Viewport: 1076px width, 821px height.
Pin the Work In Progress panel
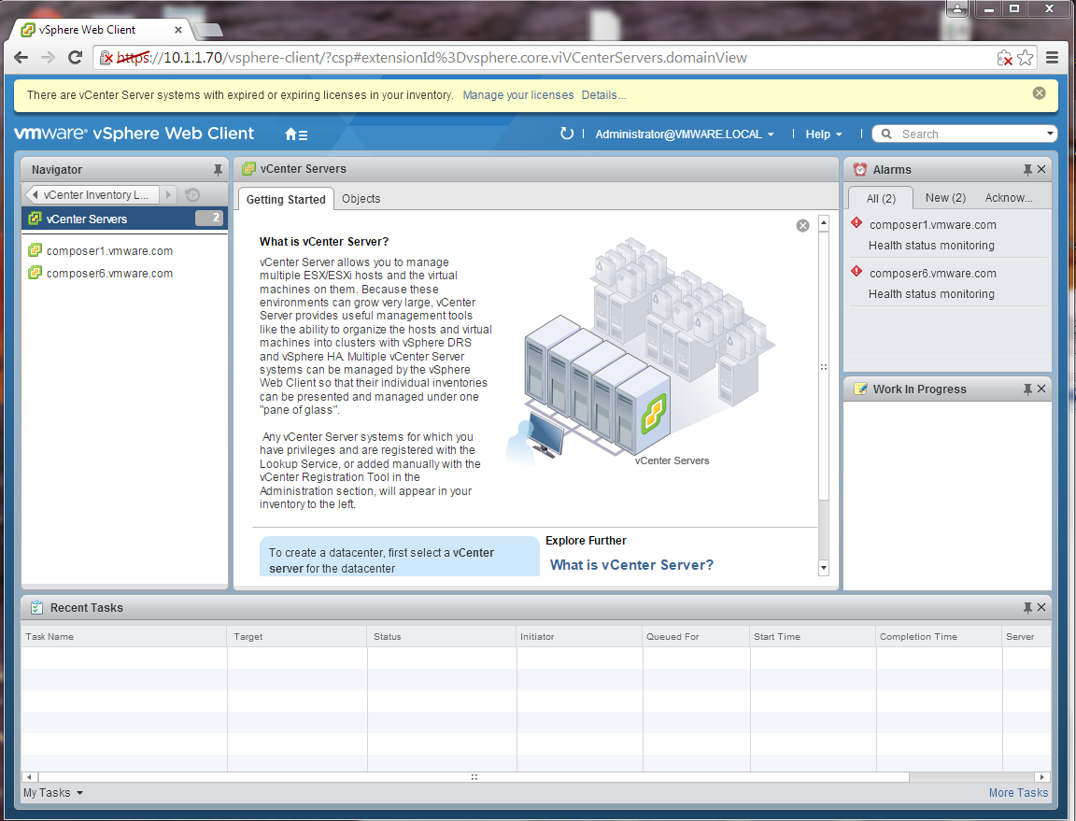1027,389
